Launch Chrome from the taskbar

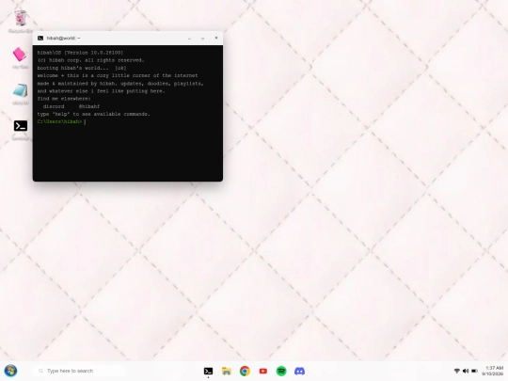[x=245, y=371]
